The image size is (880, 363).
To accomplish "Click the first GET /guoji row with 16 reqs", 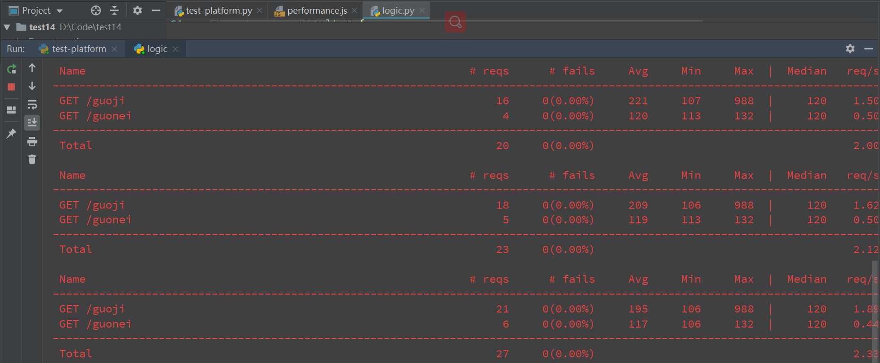I will tap(466, 101).
